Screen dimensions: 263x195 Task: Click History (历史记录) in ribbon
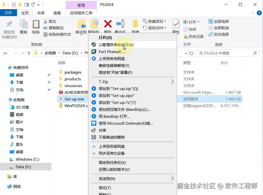[194, 36]
